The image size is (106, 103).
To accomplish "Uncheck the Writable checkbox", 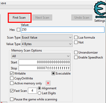I will (x=12, y=73).
